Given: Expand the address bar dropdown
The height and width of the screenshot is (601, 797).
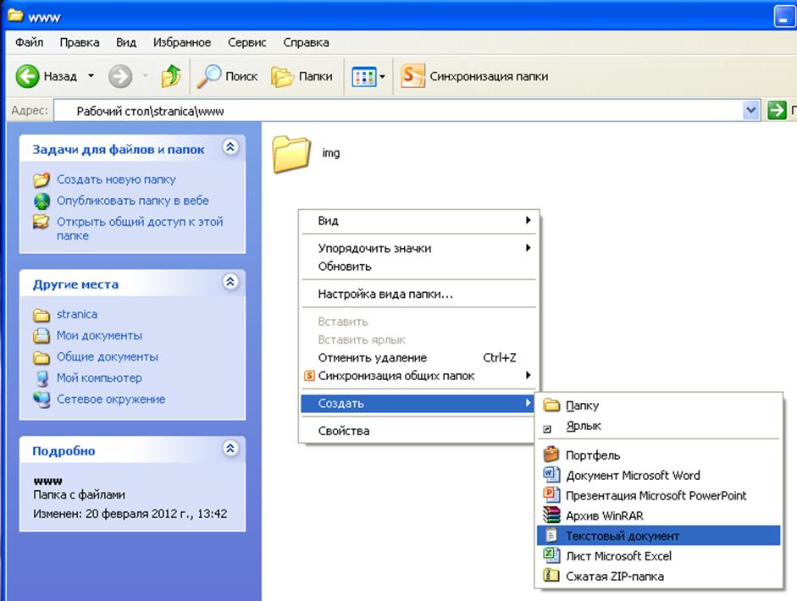Looking at the screenshot, I should pyautogui.click(x=750, y=110).
